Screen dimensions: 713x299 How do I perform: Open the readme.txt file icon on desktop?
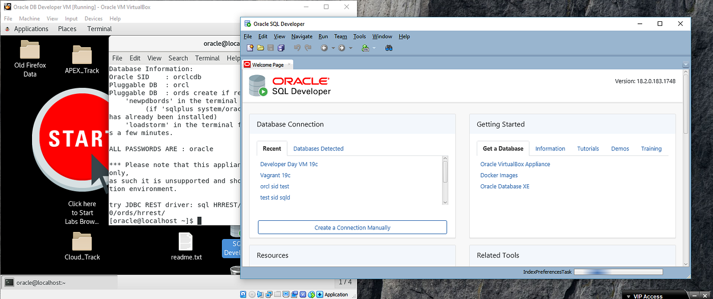186,246
